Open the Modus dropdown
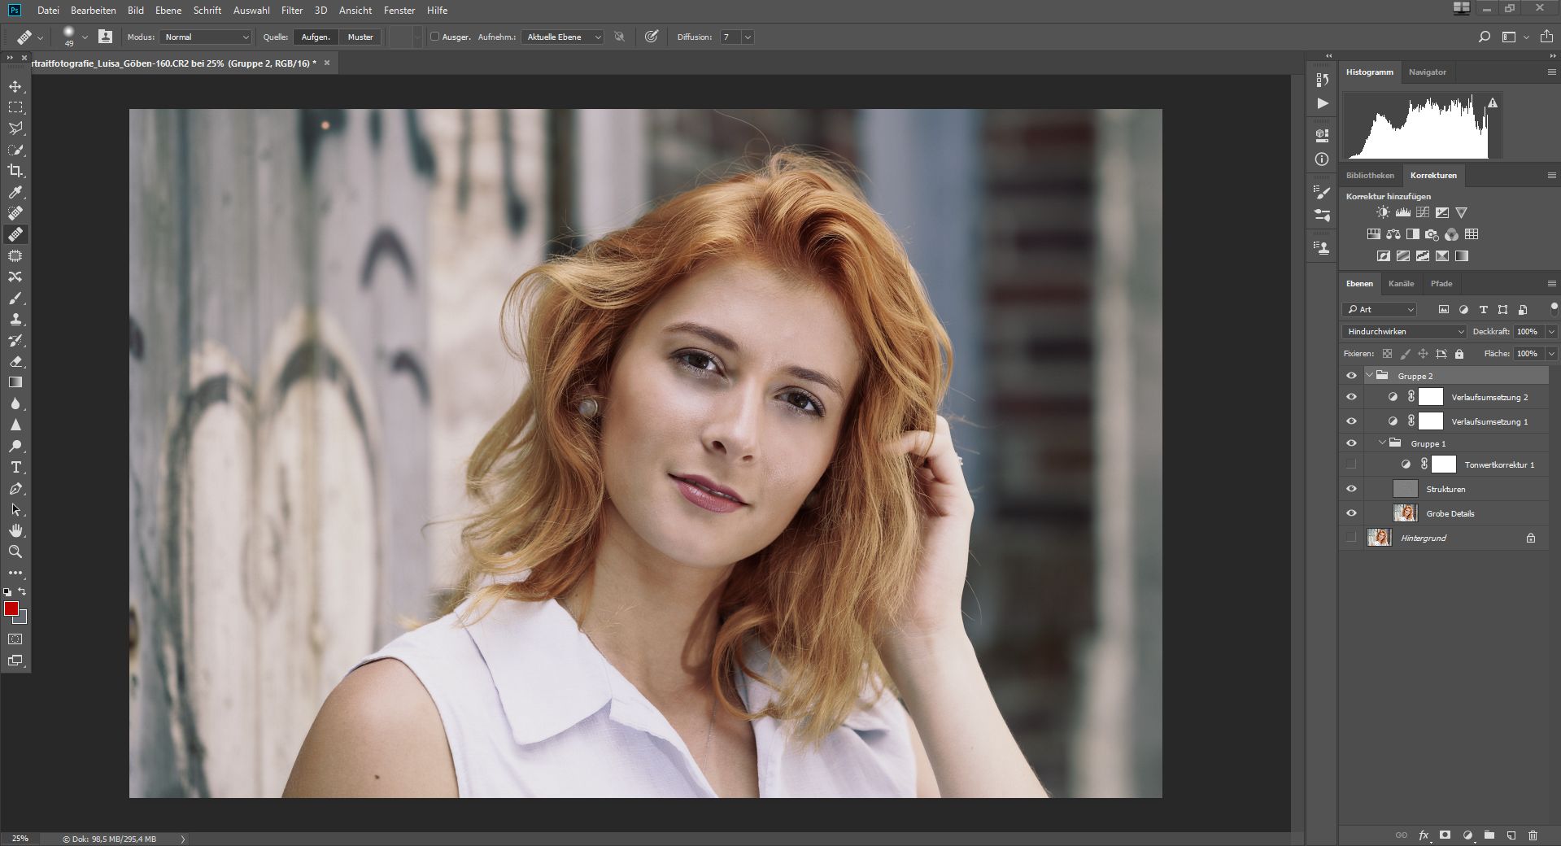Screen dimensions: 1561x846 207,37
